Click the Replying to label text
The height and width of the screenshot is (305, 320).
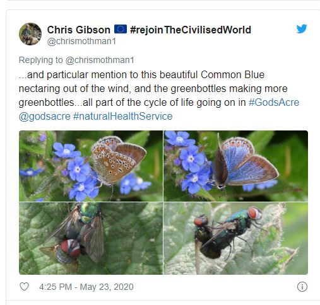coord(41,60)
